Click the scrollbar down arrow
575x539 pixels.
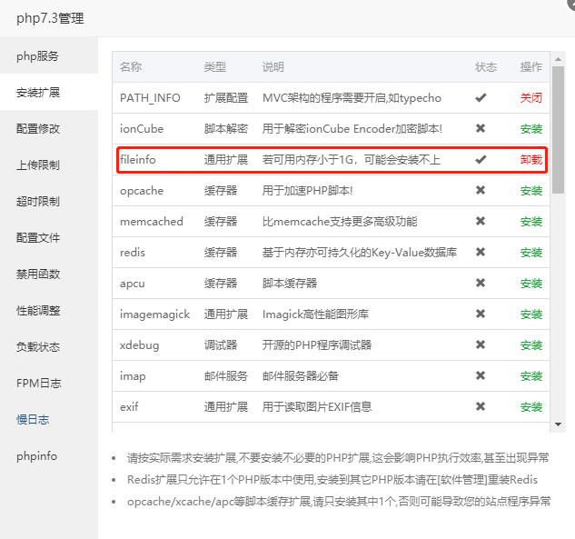click(558, 424)
